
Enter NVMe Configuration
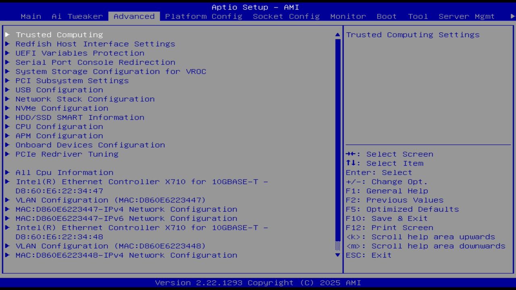(62, 108)
